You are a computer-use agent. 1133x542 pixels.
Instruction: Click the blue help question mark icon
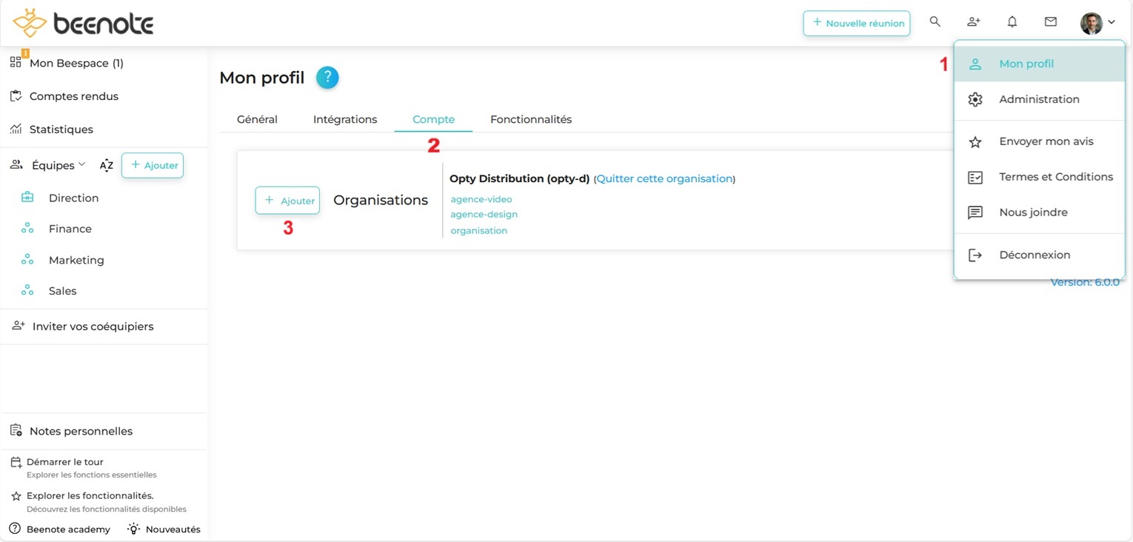[x=327, y=78]
